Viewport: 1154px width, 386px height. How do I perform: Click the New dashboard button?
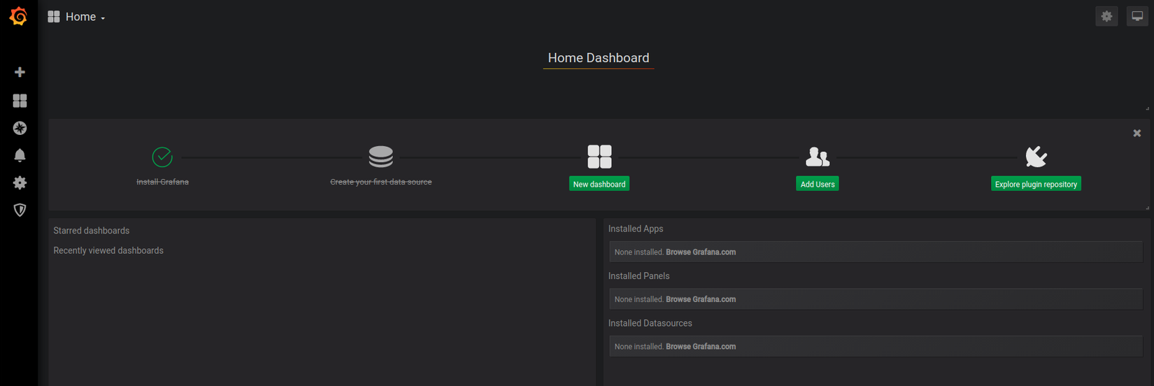[599, 184]
